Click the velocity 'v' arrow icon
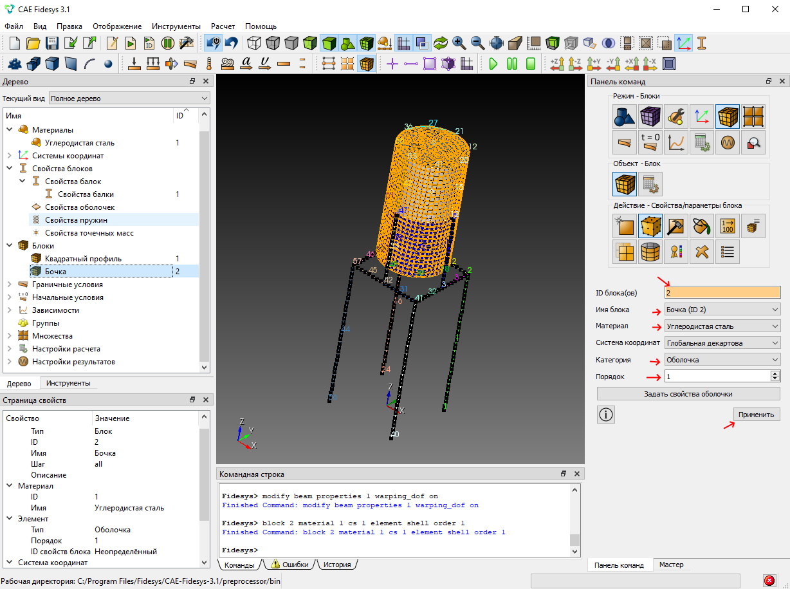Screen dimensions: 790x589 265,64
